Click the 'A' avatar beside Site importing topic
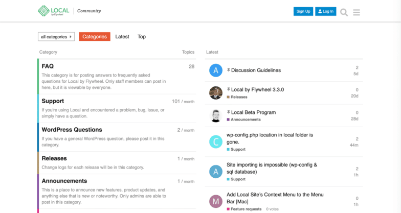Screen dimensions: 401x213 click(216, 172)
